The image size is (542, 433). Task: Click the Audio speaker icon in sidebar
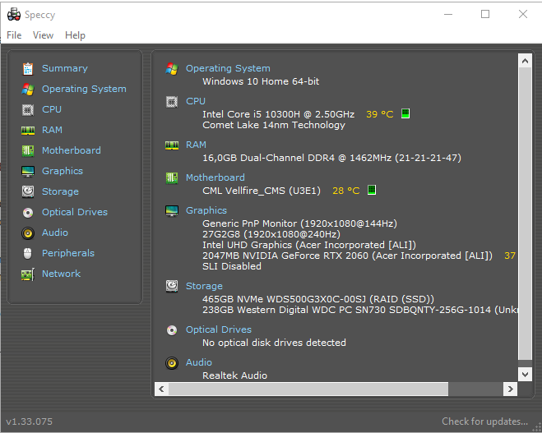pyautogui.click(x=28, y=233)
